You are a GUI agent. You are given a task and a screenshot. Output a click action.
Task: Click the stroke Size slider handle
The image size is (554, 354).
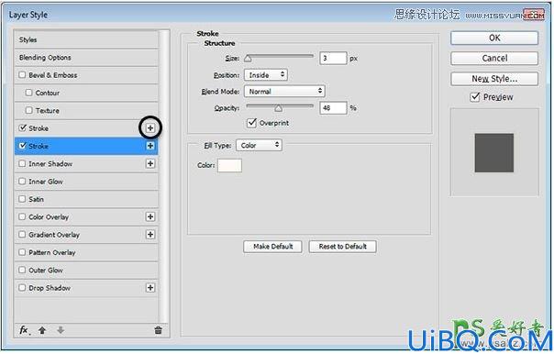(248, 59)
